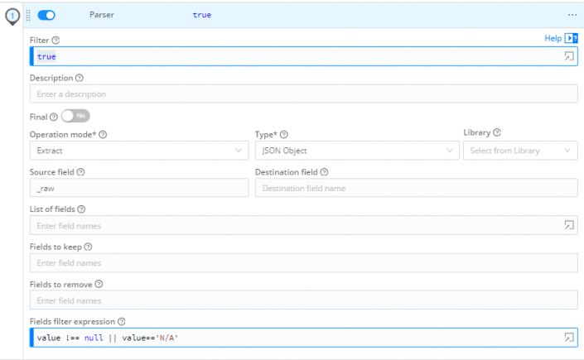
Task: Click the Parser function title
Action: [x=103, y=15]
